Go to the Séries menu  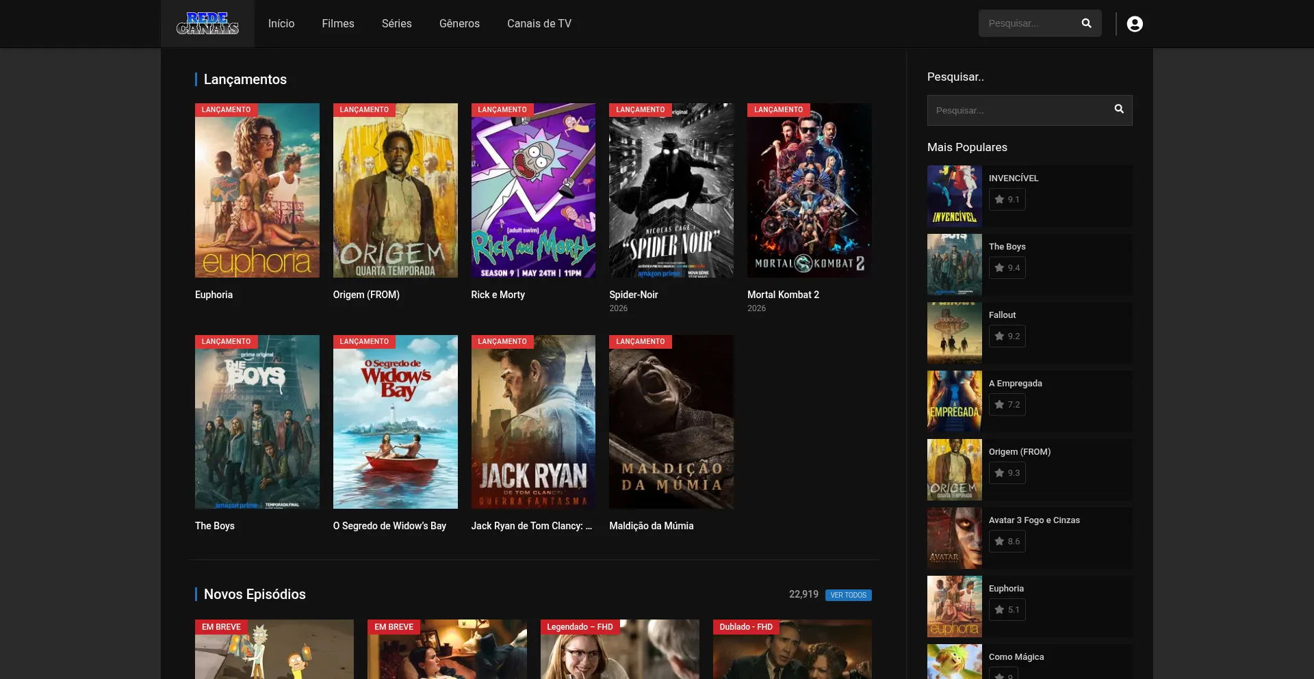coord(397,23)
